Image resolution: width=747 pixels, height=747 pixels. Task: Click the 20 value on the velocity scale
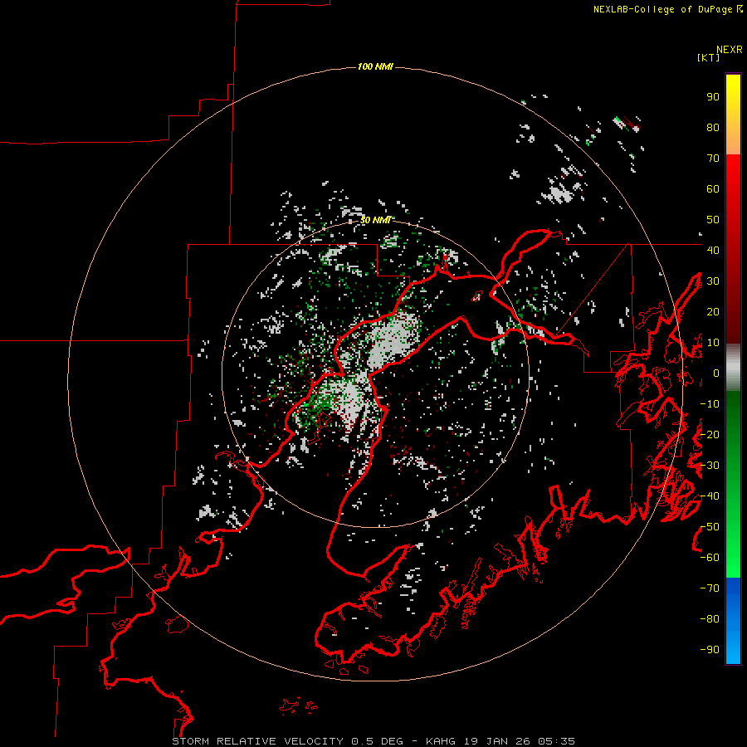tap(713, 311)
